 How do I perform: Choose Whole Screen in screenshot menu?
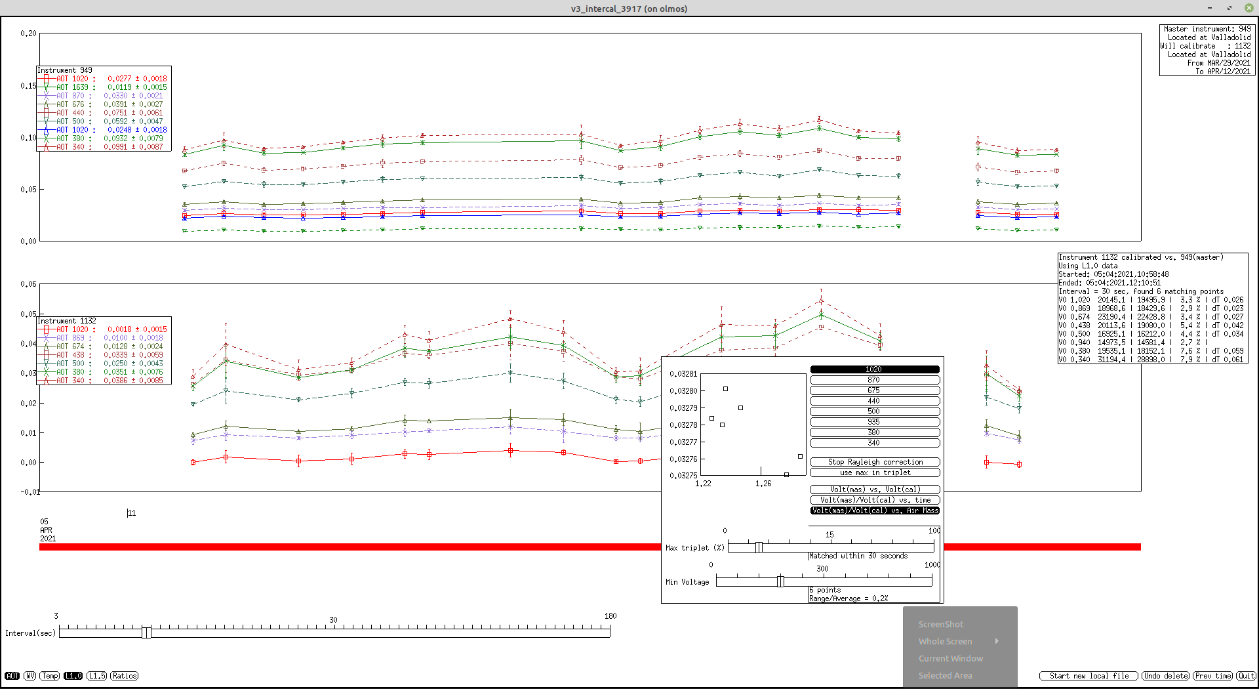click(x=945, y=641)
